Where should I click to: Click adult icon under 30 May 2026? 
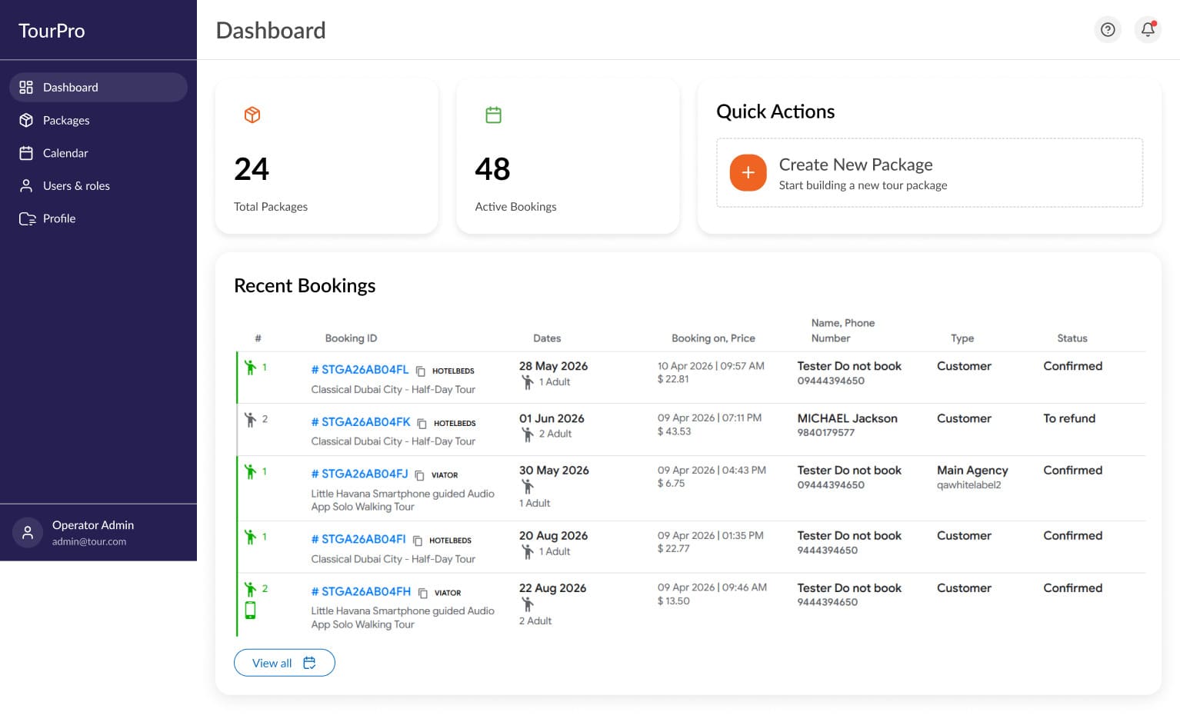point(528,487)
